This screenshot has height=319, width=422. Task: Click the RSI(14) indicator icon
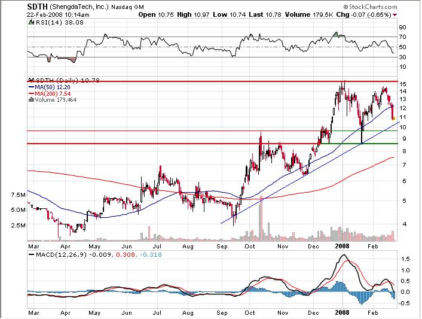(31, 22)
